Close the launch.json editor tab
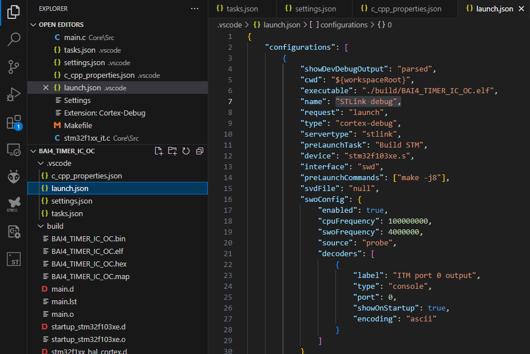 point(520,9)
